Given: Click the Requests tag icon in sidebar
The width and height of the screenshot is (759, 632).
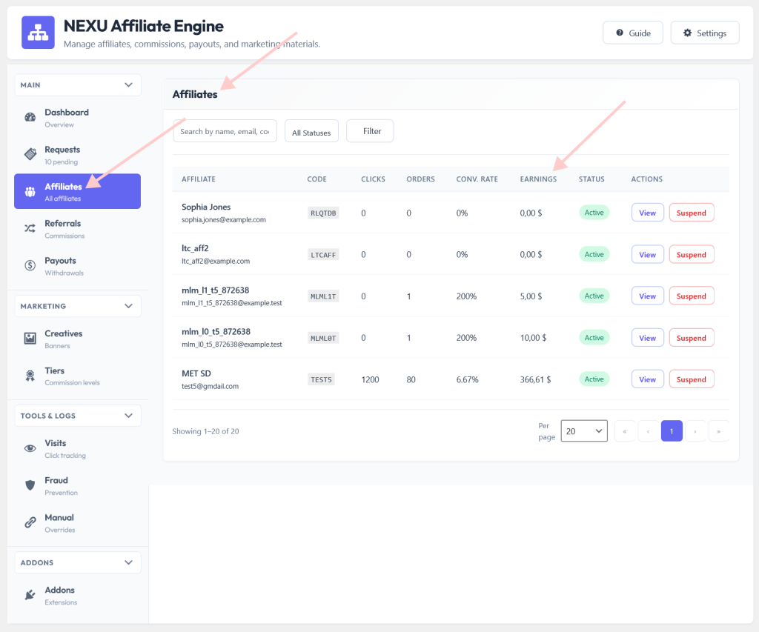Looking at the screenshot, I should pos(30,154).
